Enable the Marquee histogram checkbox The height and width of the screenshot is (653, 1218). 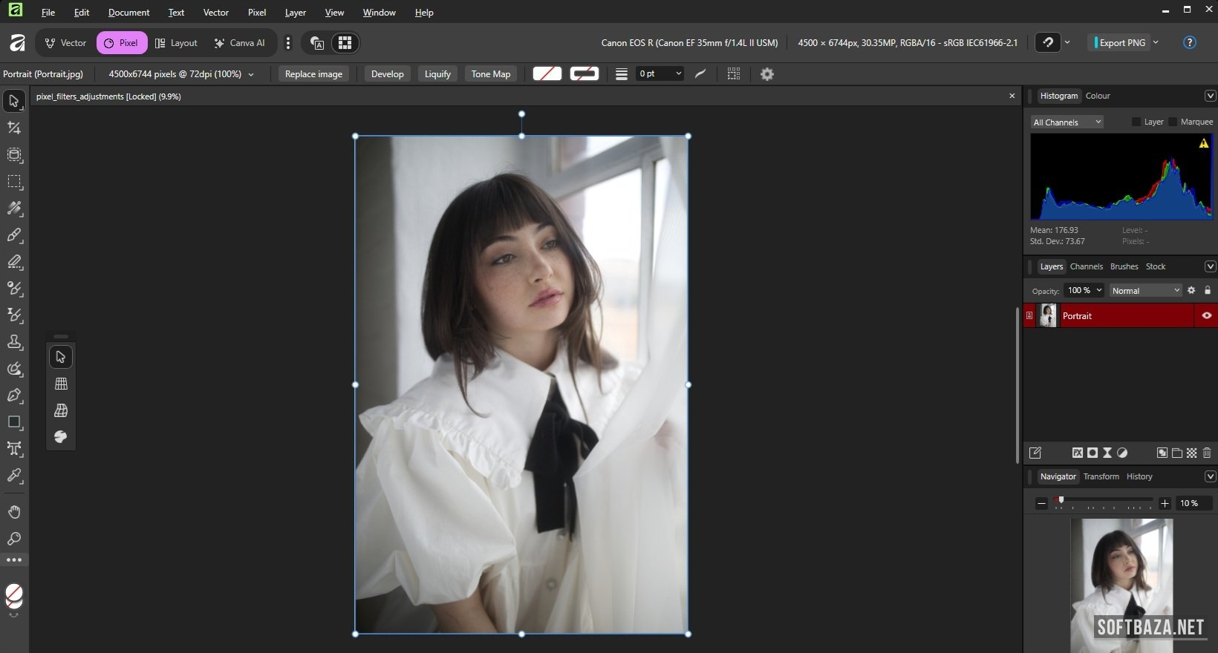point(1173,122)
